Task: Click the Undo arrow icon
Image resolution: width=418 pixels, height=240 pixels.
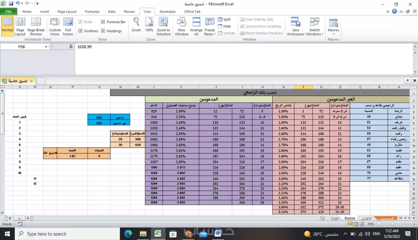Action: pyautogui.click(x=18, y=4)
